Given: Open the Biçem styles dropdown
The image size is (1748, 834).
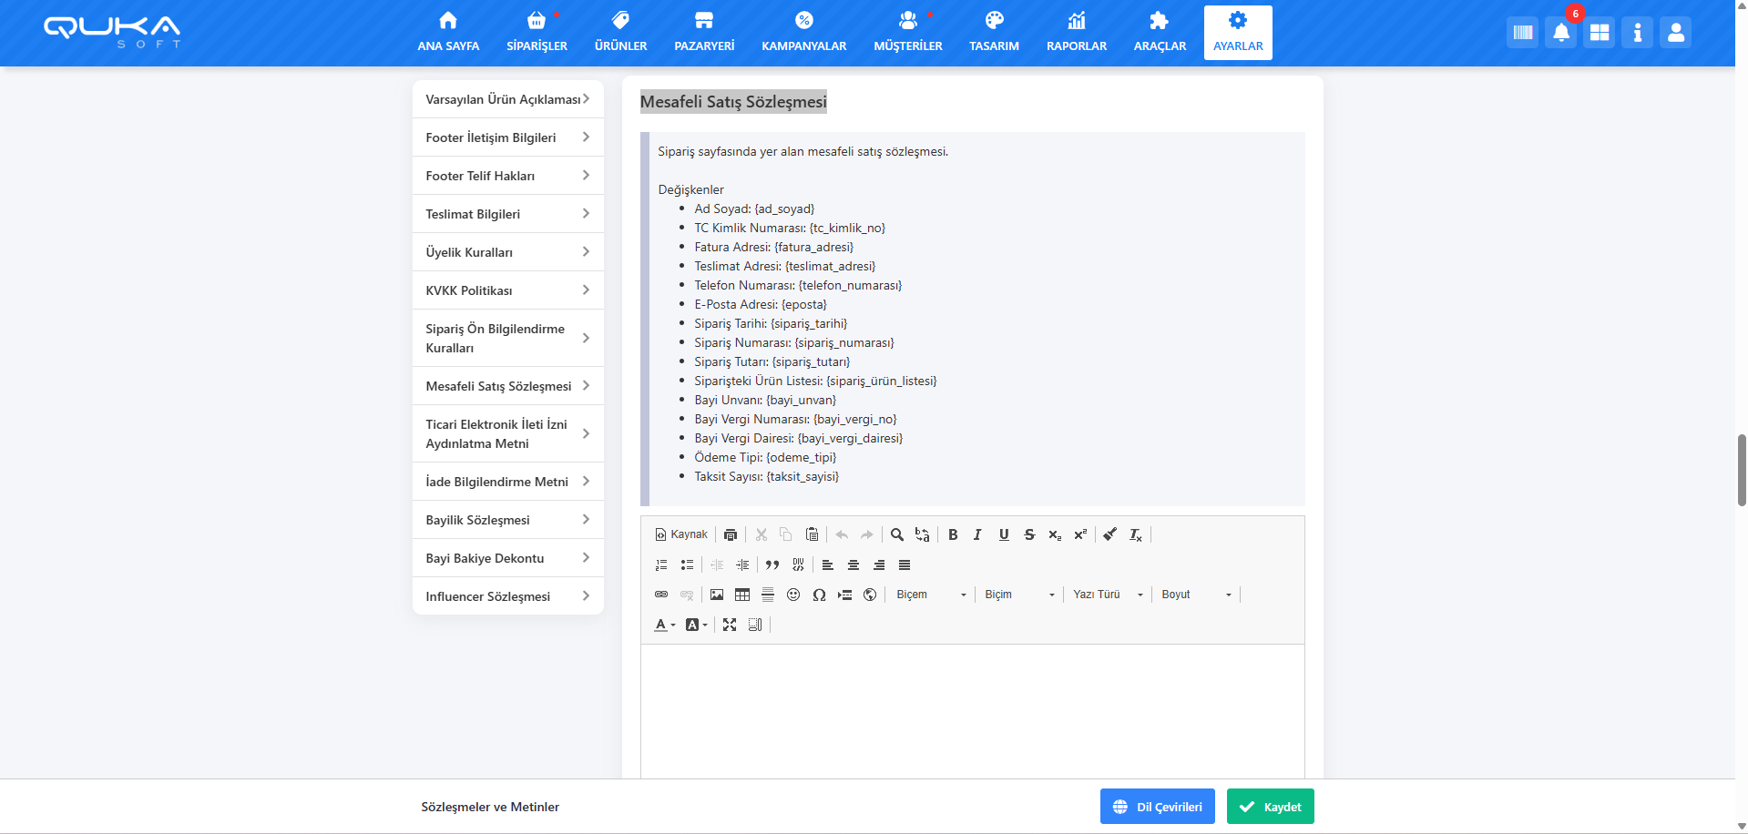Looking at the screenshot, I should 930,595.
